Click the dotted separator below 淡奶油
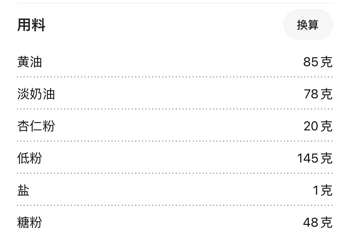The height and width of the screenshot is (247, 350). [x=175, y=109]
